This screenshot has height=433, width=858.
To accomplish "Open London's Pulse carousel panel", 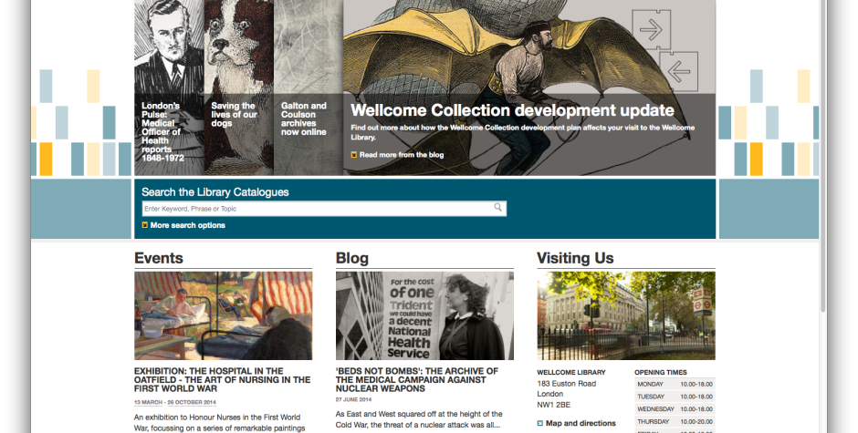I will point(169,88).
